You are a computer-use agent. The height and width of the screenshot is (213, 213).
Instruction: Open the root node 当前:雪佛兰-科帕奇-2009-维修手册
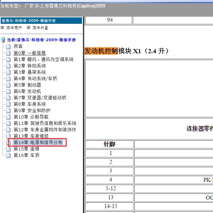(41, 40)
